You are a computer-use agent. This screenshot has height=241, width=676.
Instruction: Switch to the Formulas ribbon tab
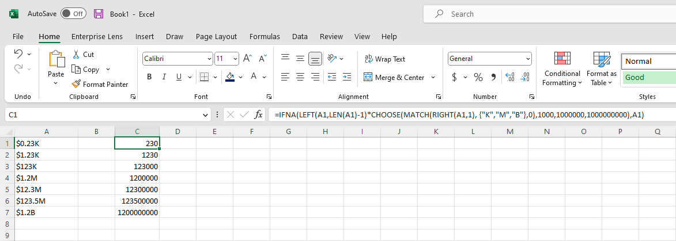[x=265, y=36]
